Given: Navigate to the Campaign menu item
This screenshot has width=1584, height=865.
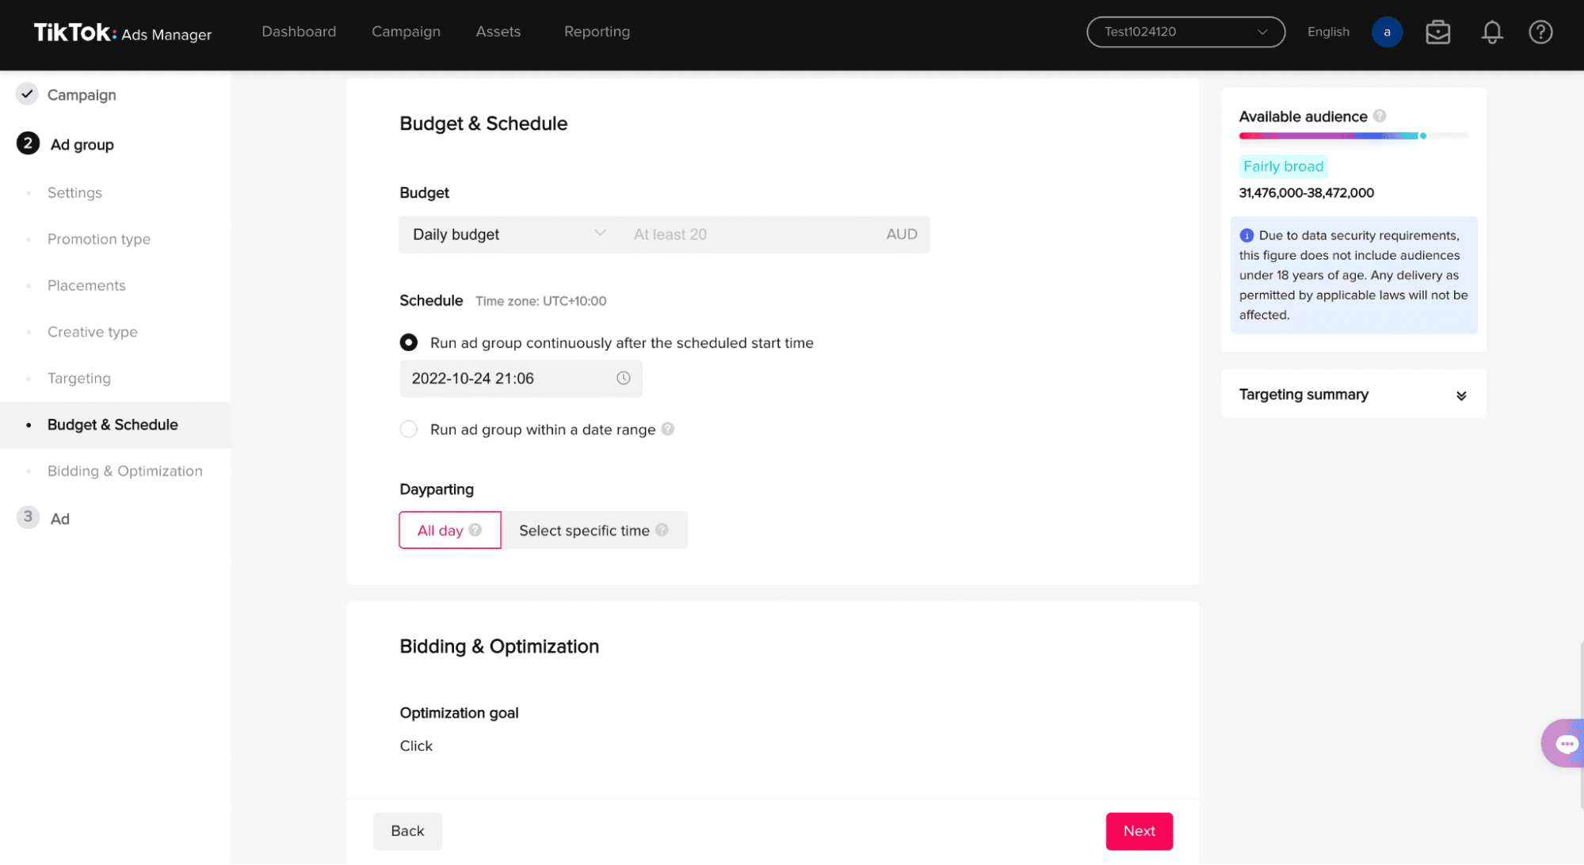Looking at the screenshot, I should click(x=406, y=32).
